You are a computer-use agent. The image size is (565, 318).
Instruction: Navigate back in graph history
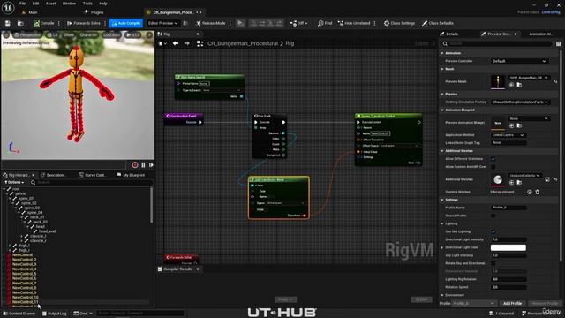(x=176, y=43)
